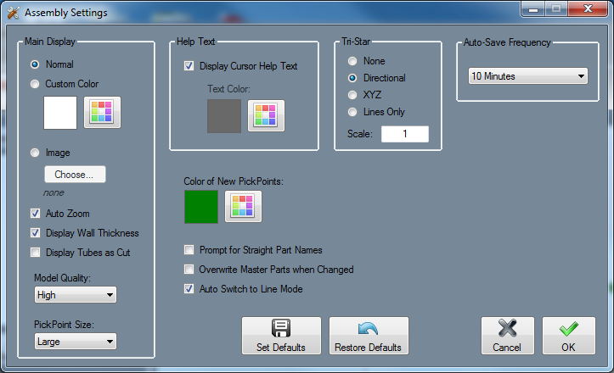Click the Choose... image button

pyautogui.click(x=75, y=175)
